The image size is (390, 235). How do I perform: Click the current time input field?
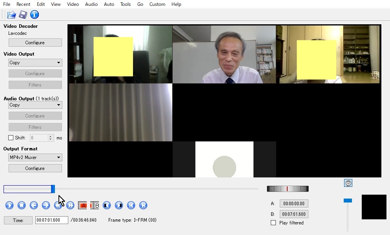[51, 220]
